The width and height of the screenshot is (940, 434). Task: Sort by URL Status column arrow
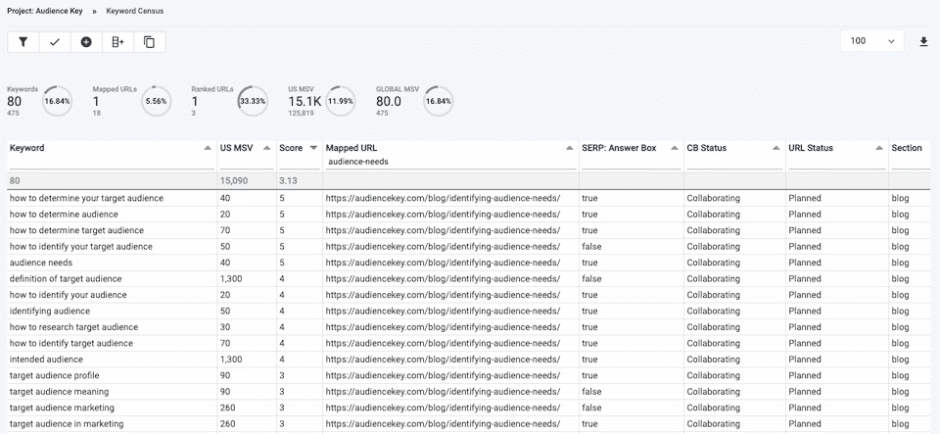879,148
